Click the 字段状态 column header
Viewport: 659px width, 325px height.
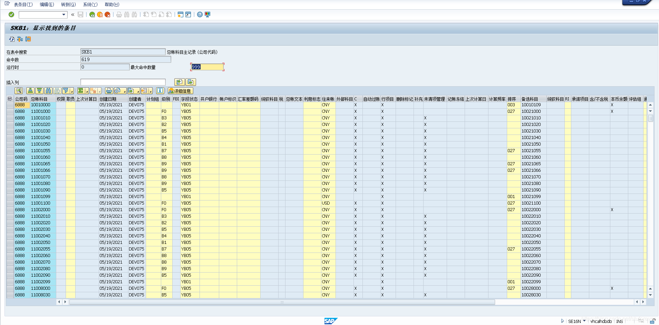190,99
